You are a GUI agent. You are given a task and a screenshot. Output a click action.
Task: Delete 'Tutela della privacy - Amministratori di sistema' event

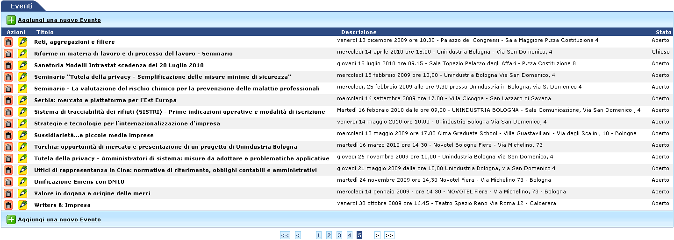8,158
